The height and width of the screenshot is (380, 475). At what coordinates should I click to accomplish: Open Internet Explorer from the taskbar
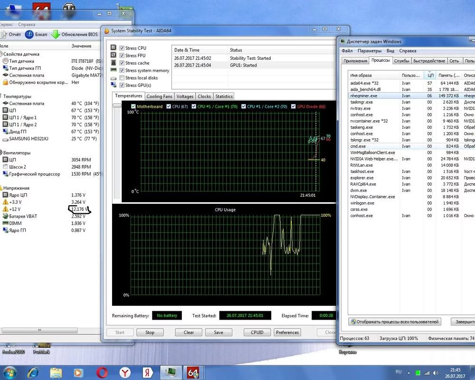tap(33, 371)
